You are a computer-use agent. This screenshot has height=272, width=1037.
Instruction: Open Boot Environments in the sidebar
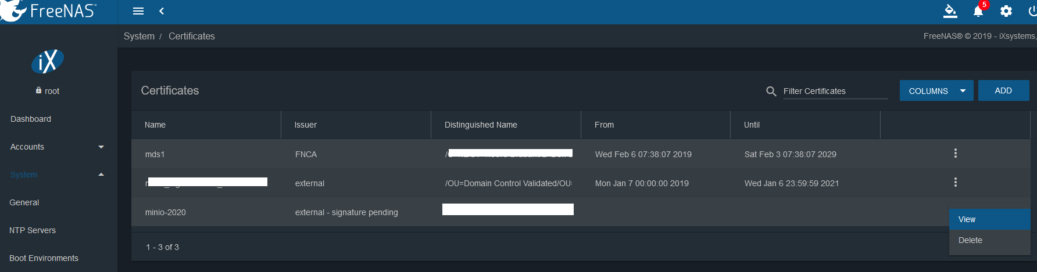pos(44,258)
